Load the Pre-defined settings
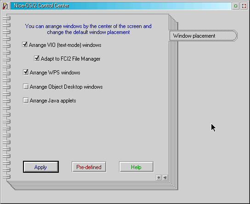 (x=89, y=167)
